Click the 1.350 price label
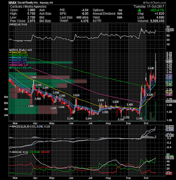Screen dimensions: 176x180 (x=105, y=112)
